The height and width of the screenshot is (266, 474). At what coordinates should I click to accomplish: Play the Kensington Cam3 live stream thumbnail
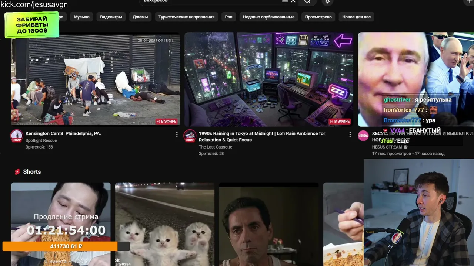click(x=96, y=79)
